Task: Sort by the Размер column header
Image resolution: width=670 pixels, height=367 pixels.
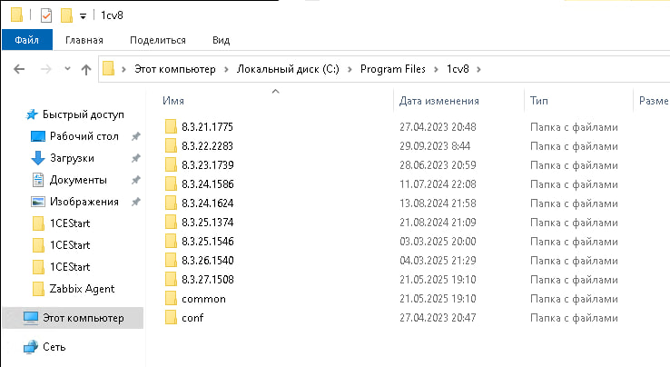Action: (653, 101)
